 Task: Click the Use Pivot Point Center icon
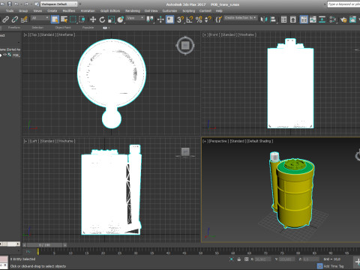[150, 19]
